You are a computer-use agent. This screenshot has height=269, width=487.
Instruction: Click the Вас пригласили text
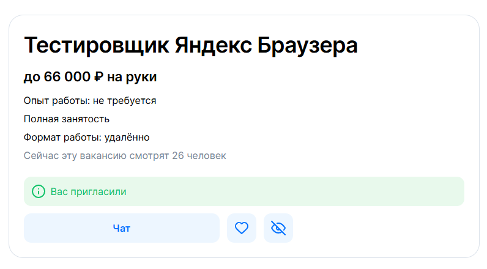[x=88, y=192]
